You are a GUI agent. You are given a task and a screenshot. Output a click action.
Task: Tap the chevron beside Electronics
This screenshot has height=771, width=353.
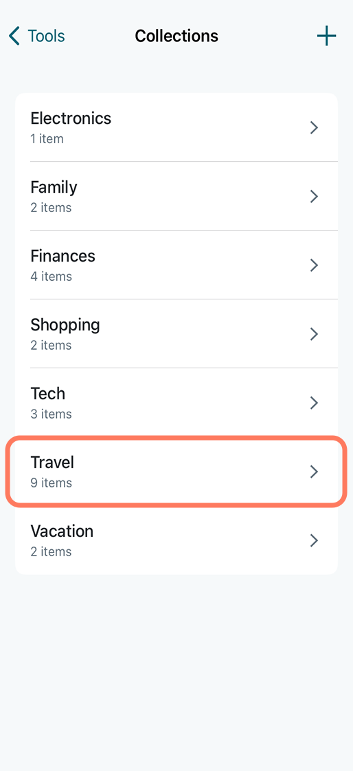315,128
